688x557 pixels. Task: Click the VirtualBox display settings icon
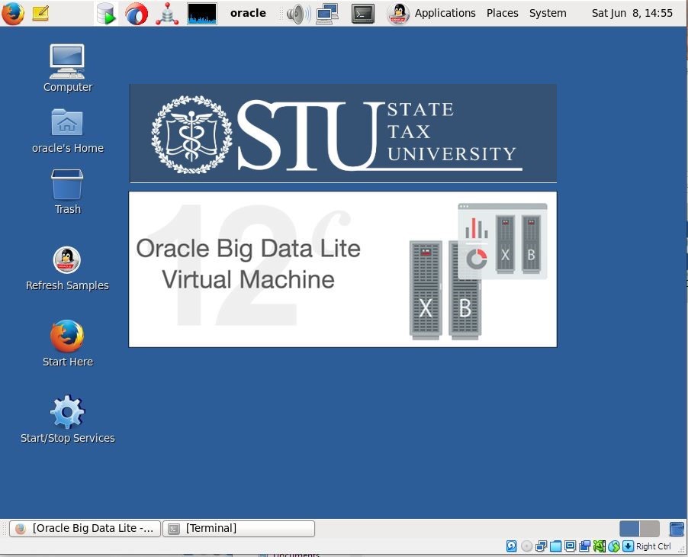[x=570, y=546]
